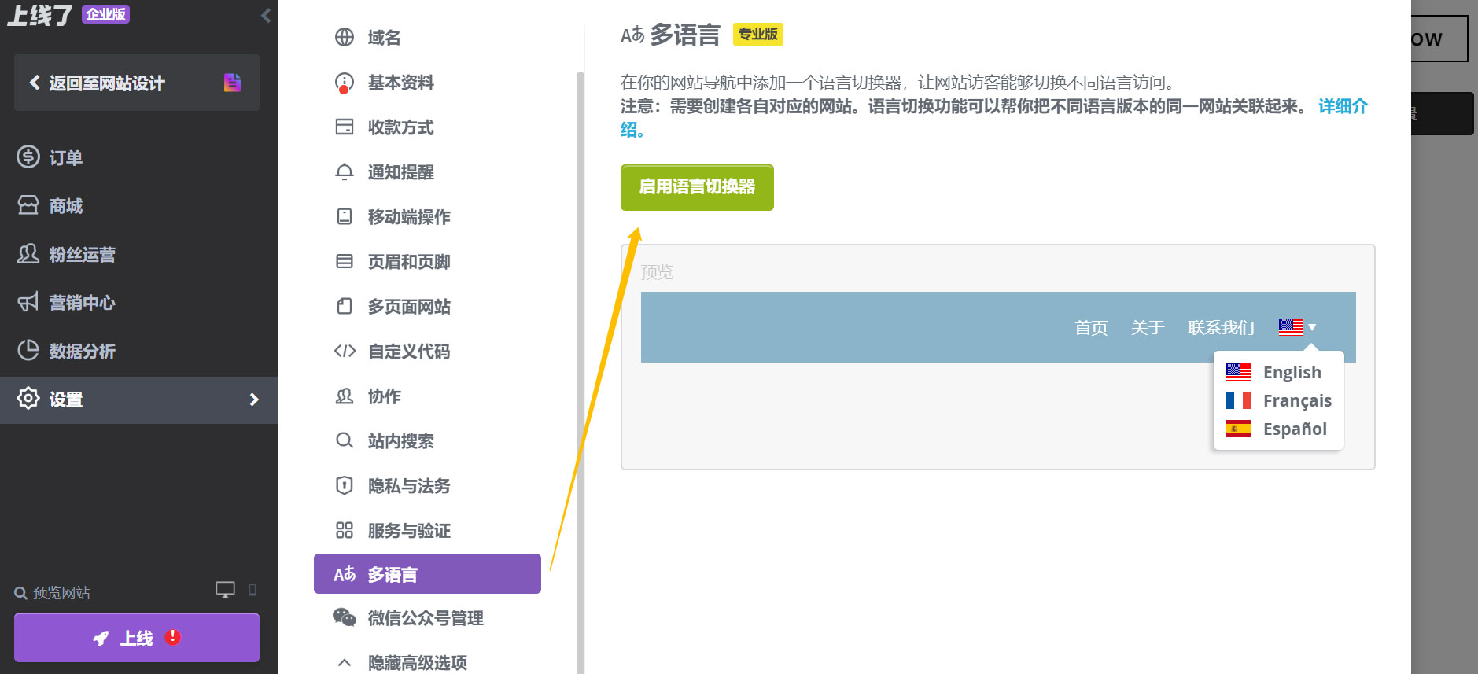Open the flag language dropdown in preview

click(1297, 326)
